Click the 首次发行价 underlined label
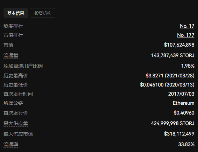Viewport: 198px width, 152px height. coord(16,113)
